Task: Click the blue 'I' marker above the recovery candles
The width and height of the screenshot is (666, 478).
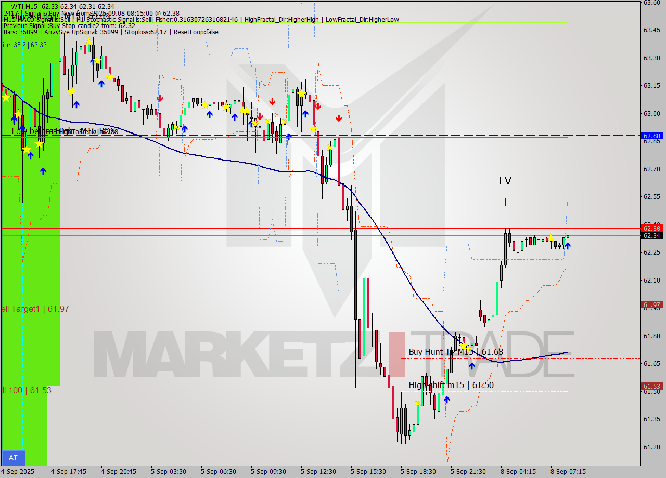Action: point(505,202)
